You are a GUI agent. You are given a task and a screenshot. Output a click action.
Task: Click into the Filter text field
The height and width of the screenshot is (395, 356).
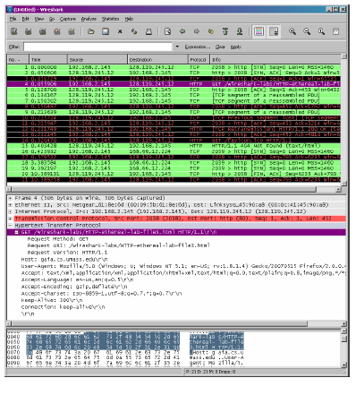tap(97, 47)
